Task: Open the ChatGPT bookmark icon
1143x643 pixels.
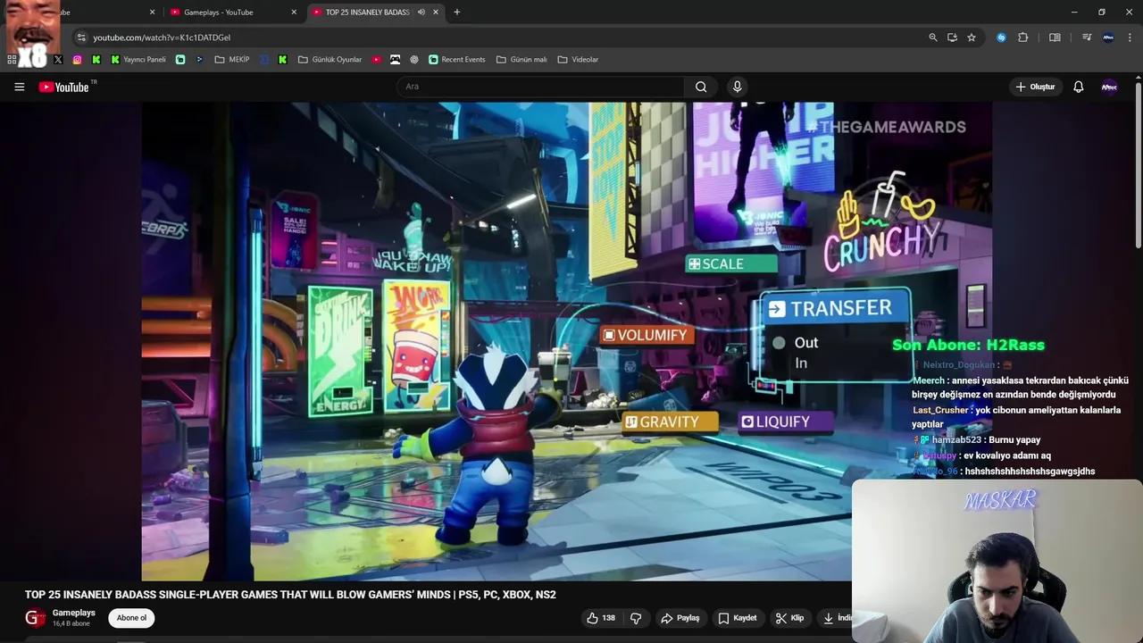Action: (x=414, y=60)
